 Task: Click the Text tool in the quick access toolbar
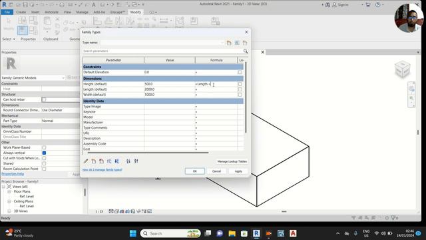coord(93,5)
